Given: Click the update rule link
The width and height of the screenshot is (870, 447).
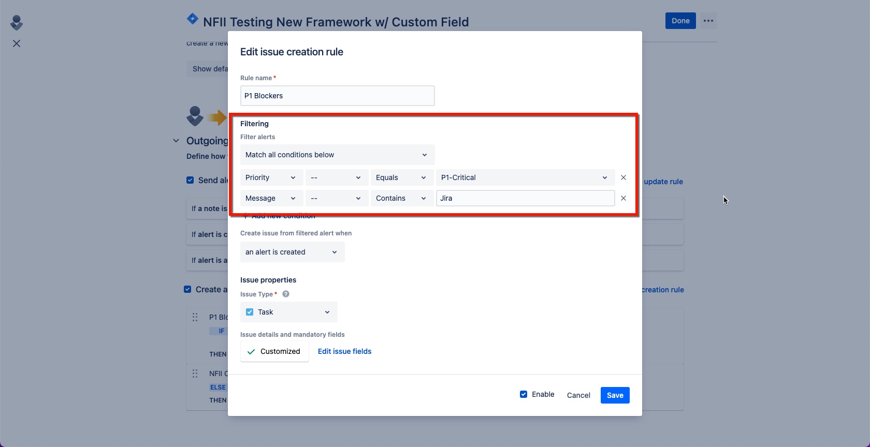Looking at the screenshot, I should (663, 182).
